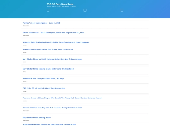Open the short Mary Skelter Finale opening movie headline
This screenshot has height=127, width=170.
[x=37, y=118]
